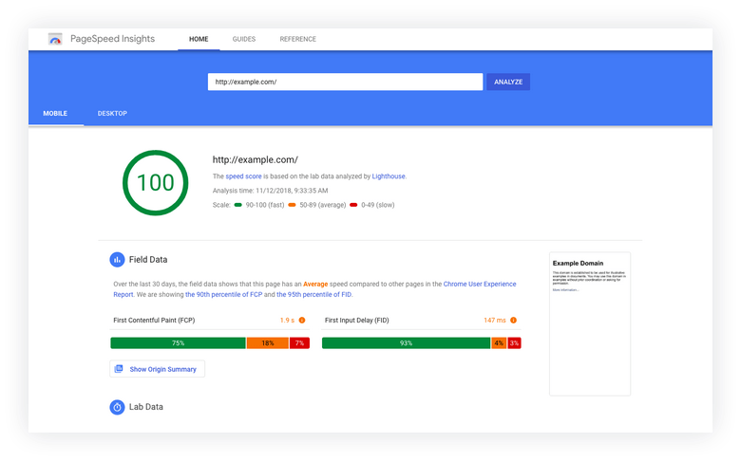Image resolution: width=741 pixels, height=461 pixels.
Task: Click the Lab Data stopwatch icon
Action: [117, 407]
